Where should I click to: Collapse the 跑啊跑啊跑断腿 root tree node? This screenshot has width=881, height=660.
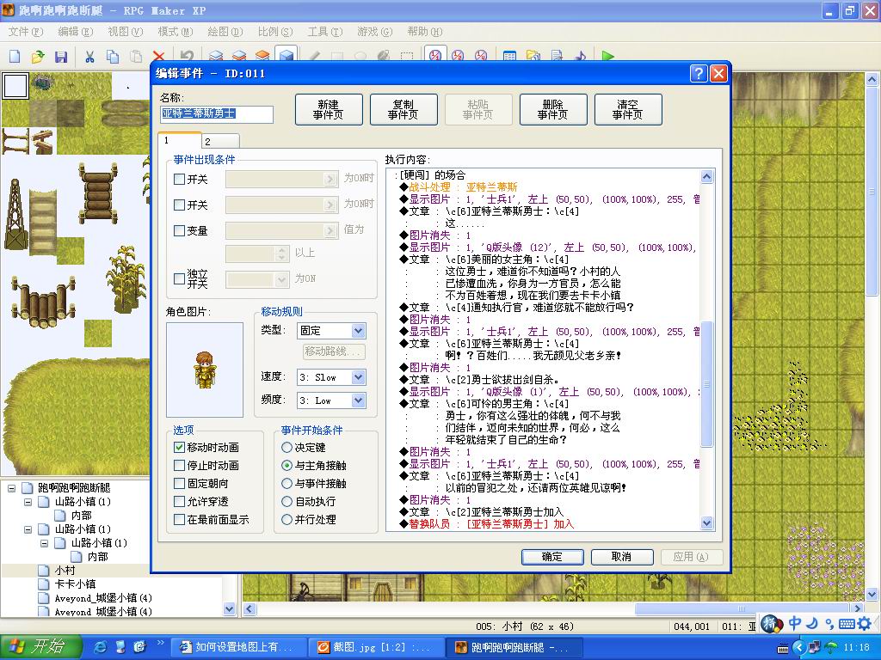pyautogui.click(x=11, y=488)
